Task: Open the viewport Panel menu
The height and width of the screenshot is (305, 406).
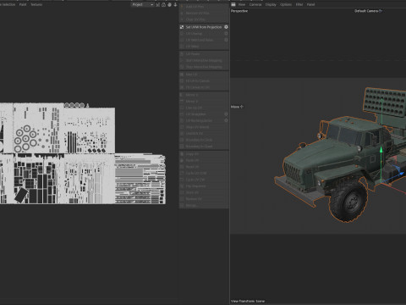Action: pos(310,4)
